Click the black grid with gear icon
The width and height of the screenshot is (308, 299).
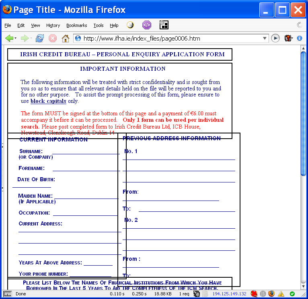pyautogui.click(x=164, y=25)
